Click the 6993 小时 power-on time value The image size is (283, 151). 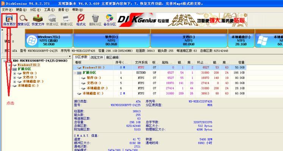(205, 143)
